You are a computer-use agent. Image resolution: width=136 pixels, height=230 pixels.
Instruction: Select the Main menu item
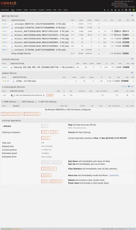click(13, 10)
